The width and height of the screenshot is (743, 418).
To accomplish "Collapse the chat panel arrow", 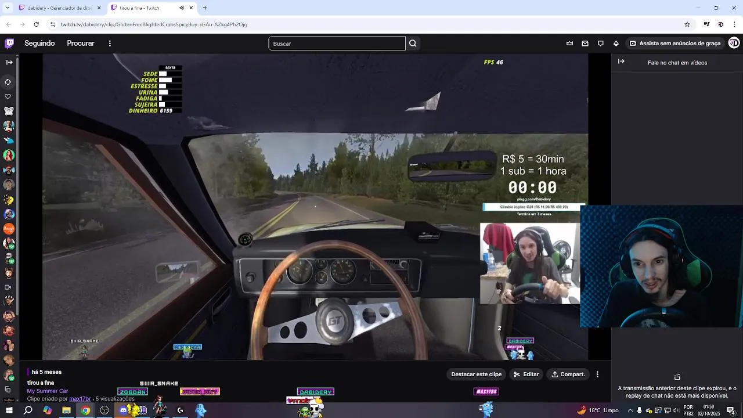I will (x=621, y=62).
